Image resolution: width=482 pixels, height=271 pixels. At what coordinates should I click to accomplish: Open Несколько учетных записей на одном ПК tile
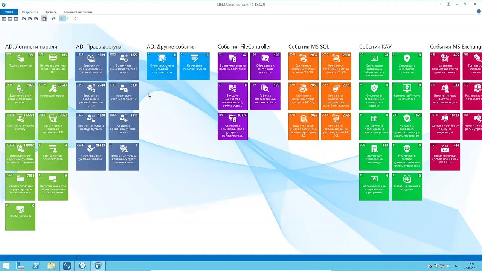[53, 66]
